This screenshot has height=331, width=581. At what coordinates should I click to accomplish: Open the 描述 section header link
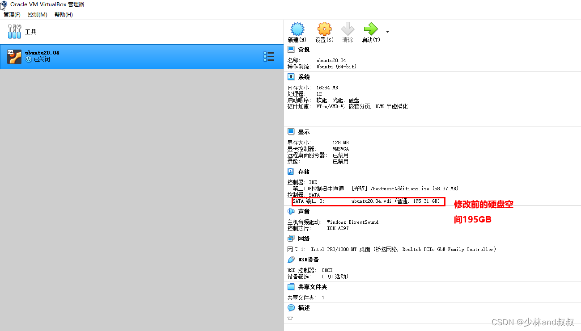[x=304, y=308]
